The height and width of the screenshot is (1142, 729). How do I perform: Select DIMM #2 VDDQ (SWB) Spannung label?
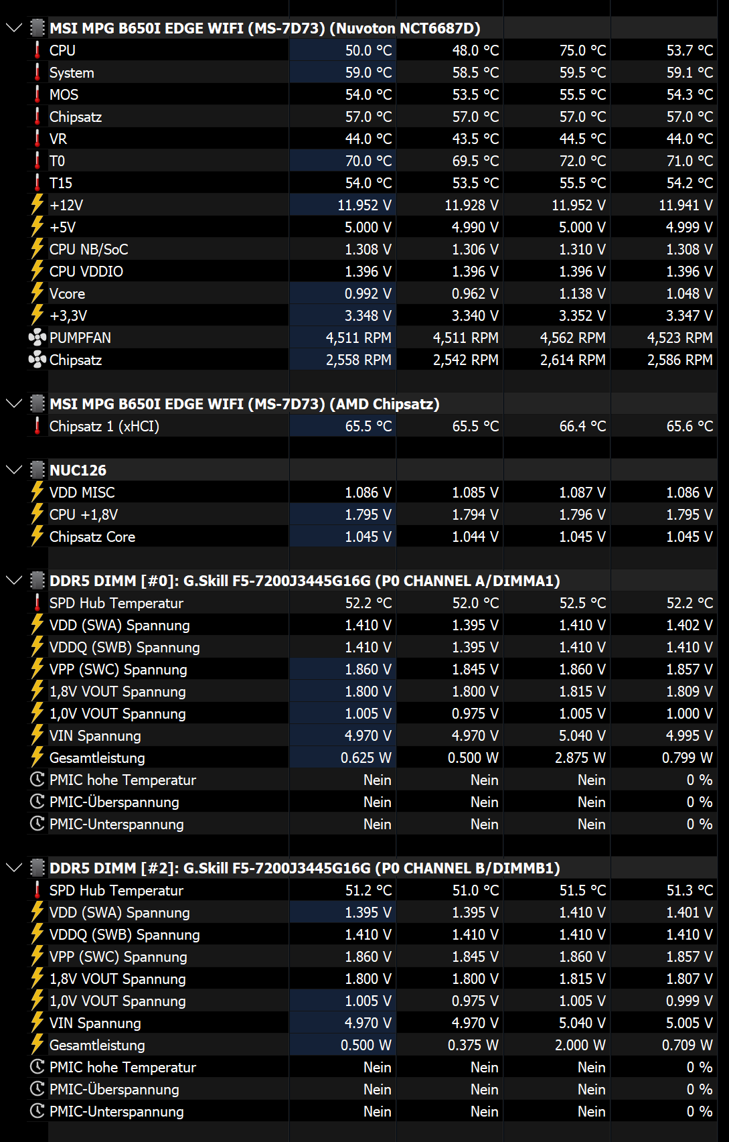(125, 934)
